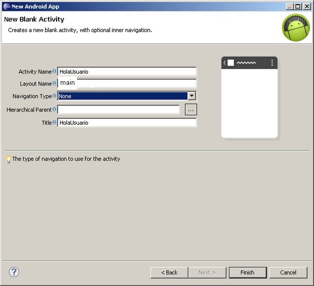This screenshot has height=286, width=314.
Task: Go to previous page with Back button
Action: click(x=169, y=272)
